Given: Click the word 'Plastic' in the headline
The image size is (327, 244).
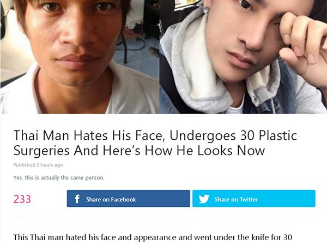Looking at the screenshot, I should 278,135.
